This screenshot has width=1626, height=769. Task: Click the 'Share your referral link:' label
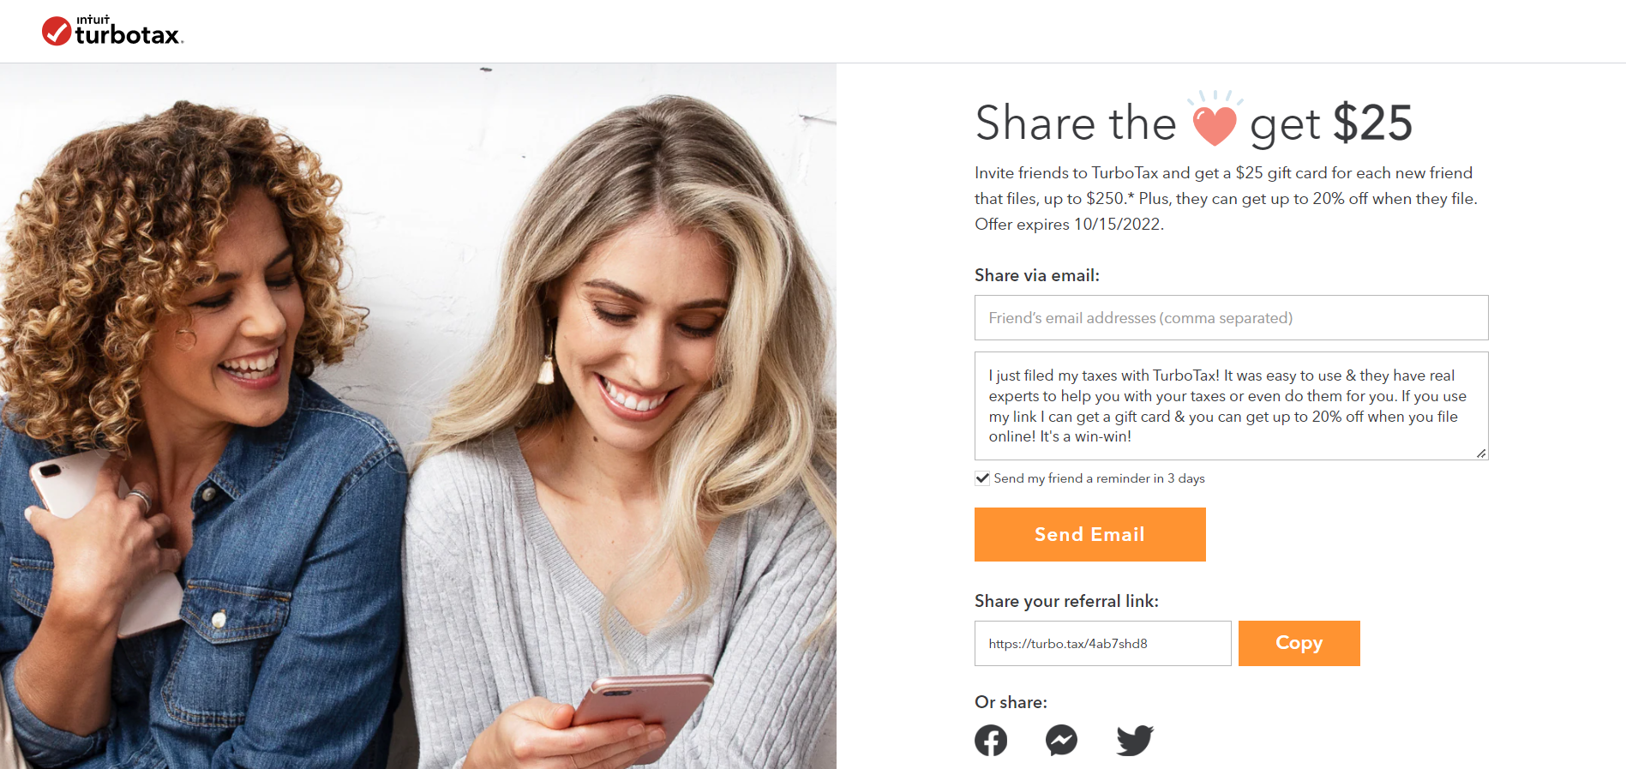click(x=1066, y=601)
